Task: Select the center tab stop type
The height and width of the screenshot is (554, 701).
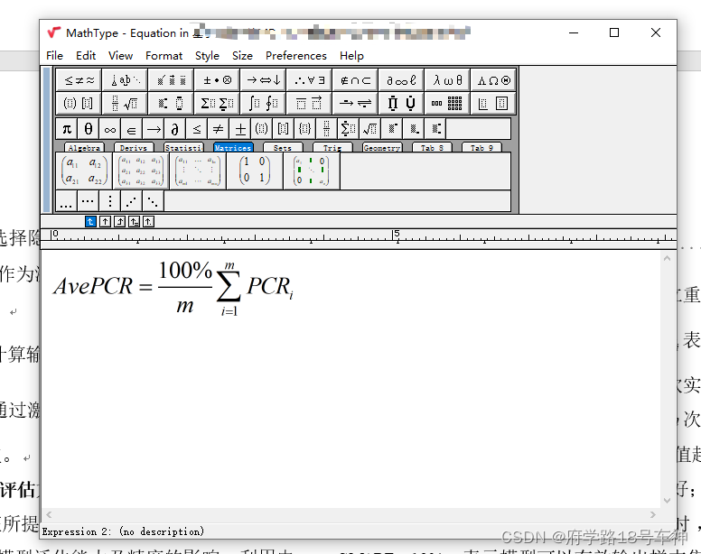Action: pyautogui.click(x=105, y=221)
